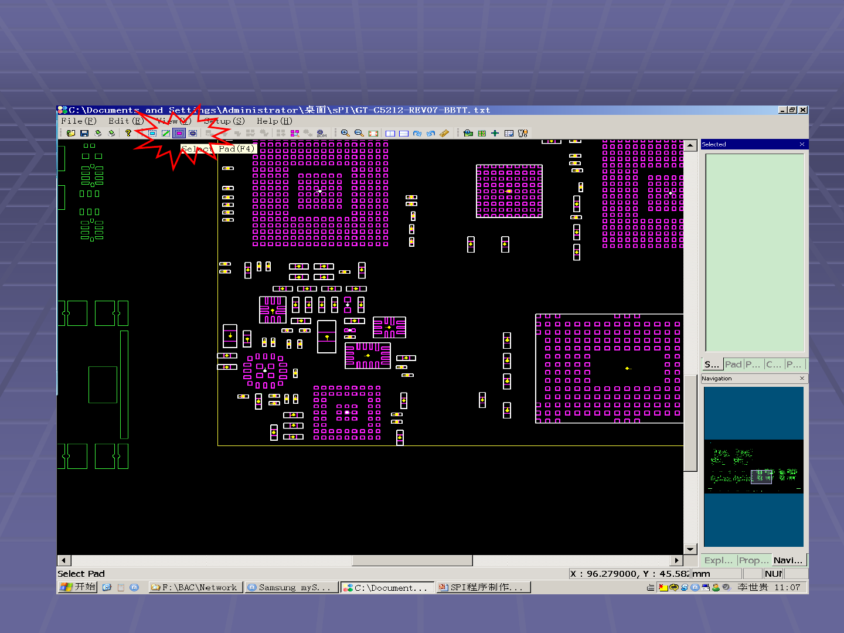This screenshot has height=633, width=844.
Task: Click the open folder toolbar icon
Action: click(x=71, y=134)
